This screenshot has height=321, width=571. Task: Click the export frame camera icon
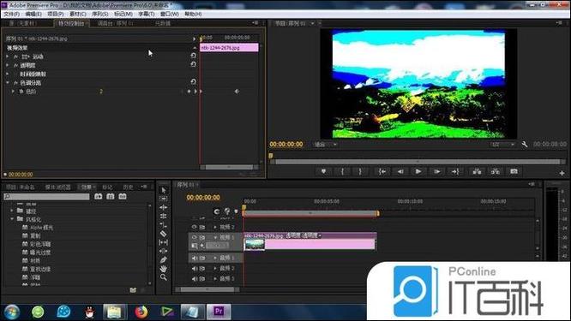(514, 171)
